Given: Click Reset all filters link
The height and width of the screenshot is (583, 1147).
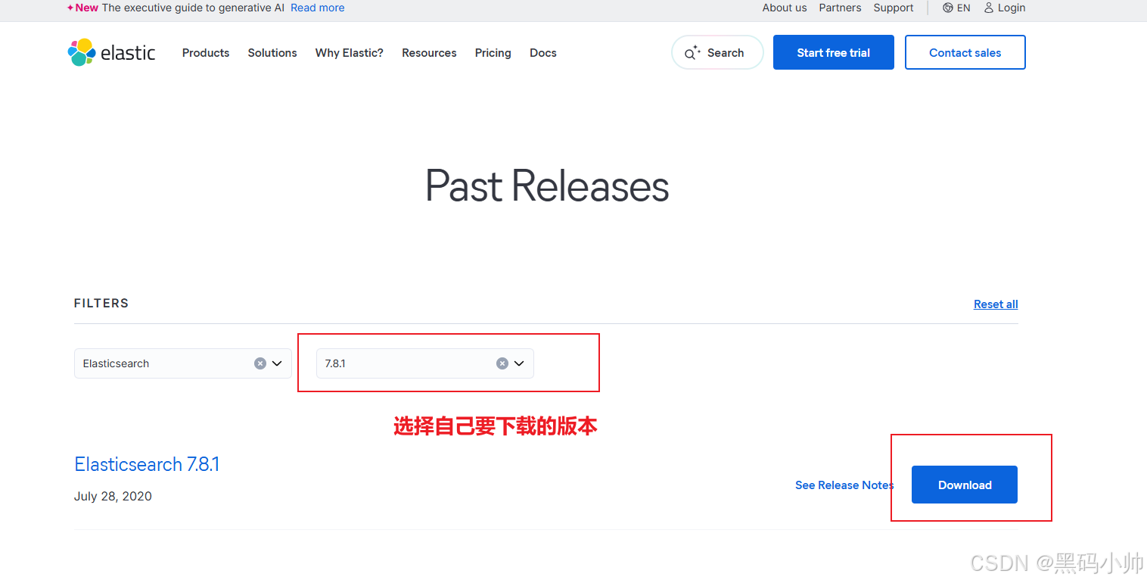Looking at the screenshot, I should (996, 304).
